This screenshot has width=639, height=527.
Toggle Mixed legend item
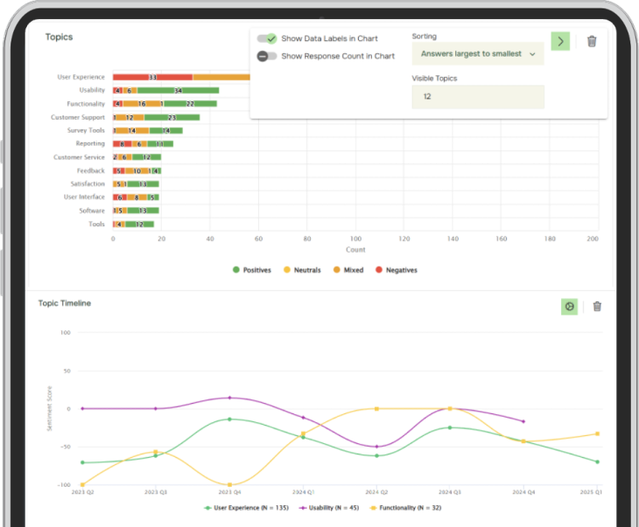(x=348, y=270)
